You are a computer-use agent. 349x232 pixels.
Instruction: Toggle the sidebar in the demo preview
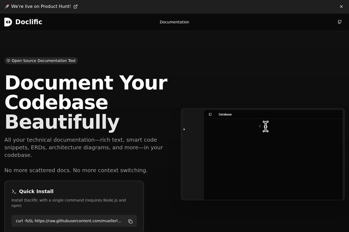[x=210, y=115]
